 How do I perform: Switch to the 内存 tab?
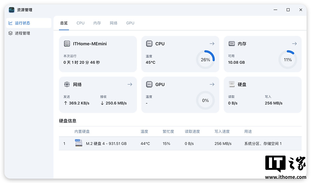tap(97, 23)
